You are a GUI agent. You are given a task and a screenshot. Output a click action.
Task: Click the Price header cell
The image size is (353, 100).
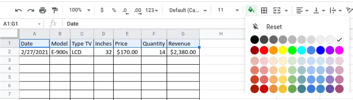[x=127, y=44]
